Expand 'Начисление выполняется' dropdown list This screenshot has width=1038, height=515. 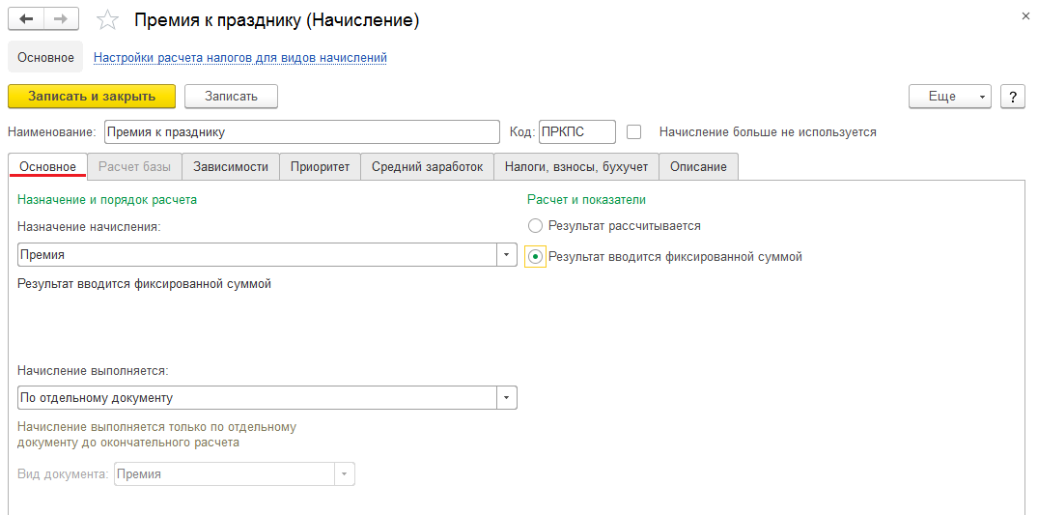(x=507, y=398)
